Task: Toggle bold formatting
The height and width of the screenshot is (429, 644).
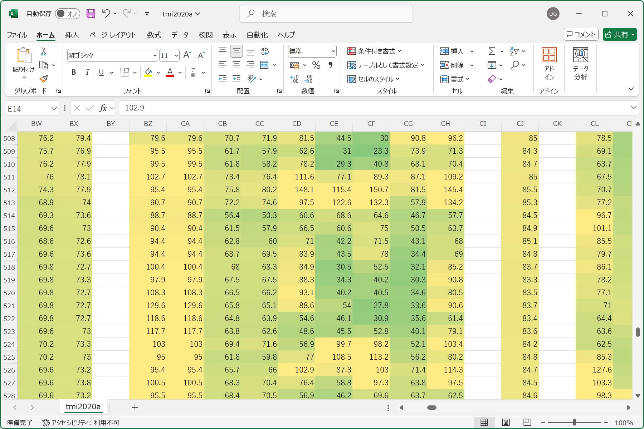Action: pos(74,72)
